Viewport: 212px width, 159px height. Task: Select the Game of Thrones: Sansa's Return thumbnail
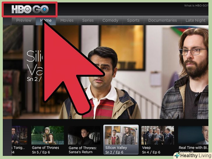(84, 135)
